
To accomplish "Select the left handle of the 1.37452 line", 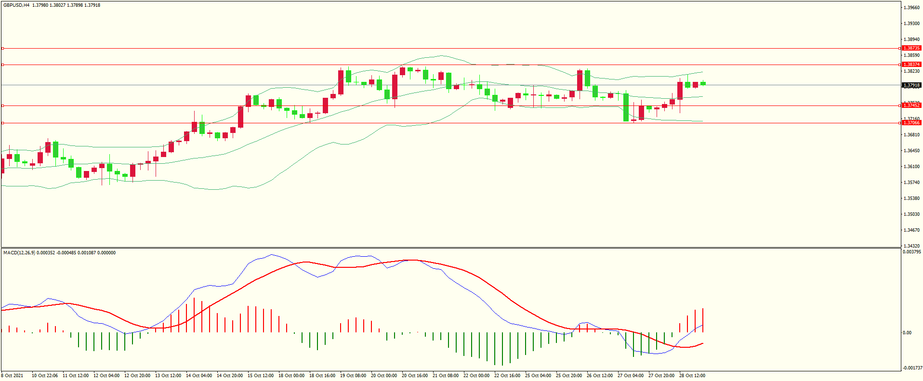I will pos(2,105).
